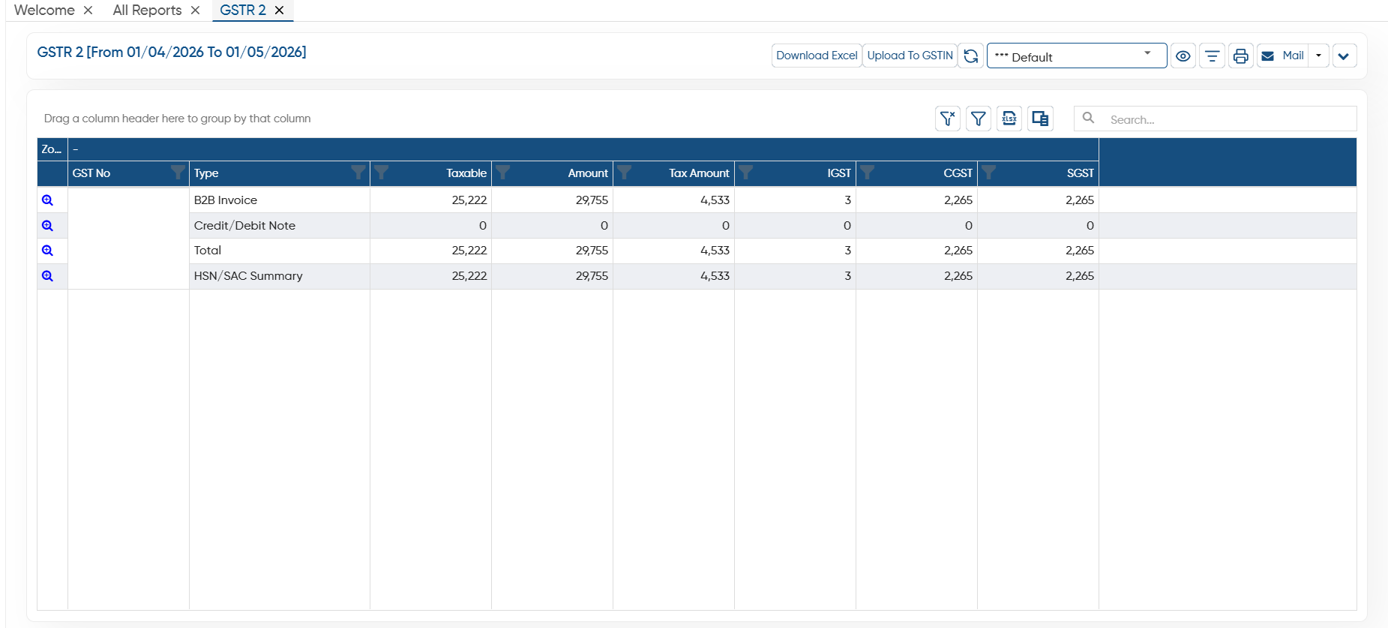Click the refresh report icon
The width and height of the screenshot is (1388, 628).
click(970, 56)
